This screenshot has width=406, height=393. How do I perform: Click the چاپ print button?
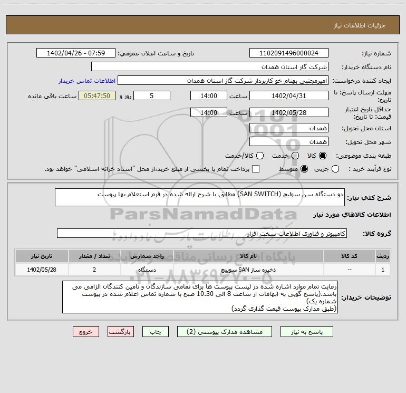click(x=156, y=332)
